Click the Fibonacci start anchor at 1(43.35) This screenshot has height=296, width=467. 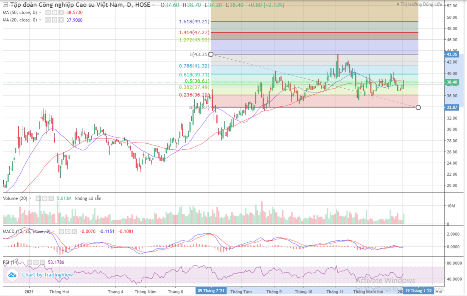pos(211,54)
